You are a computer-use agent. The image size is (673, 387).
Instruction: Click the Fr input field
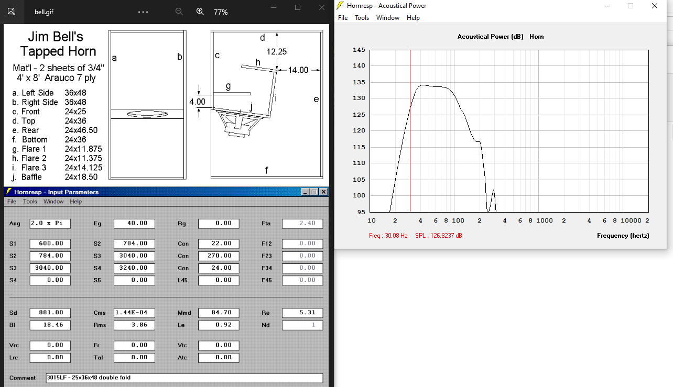tap(134, 346)
